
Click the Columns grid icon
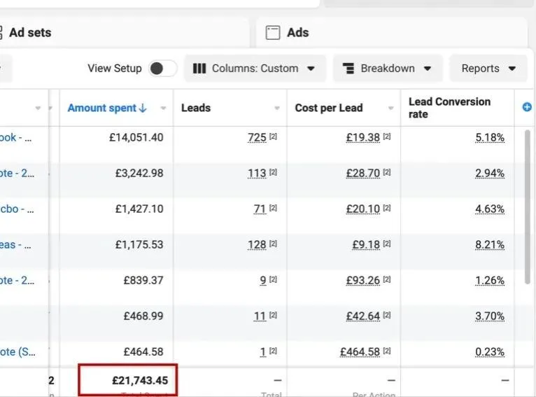pos(199,69)
